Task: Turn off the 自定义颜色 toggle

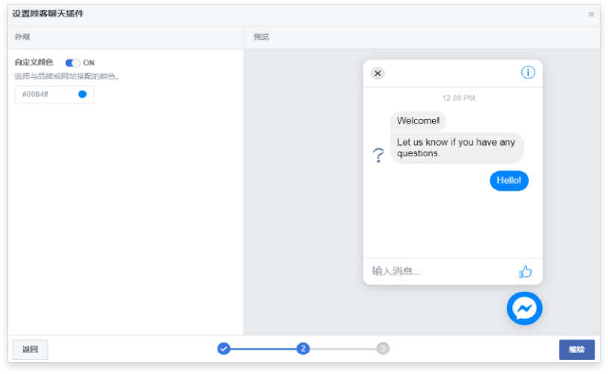Action: (x=73, y=63)
